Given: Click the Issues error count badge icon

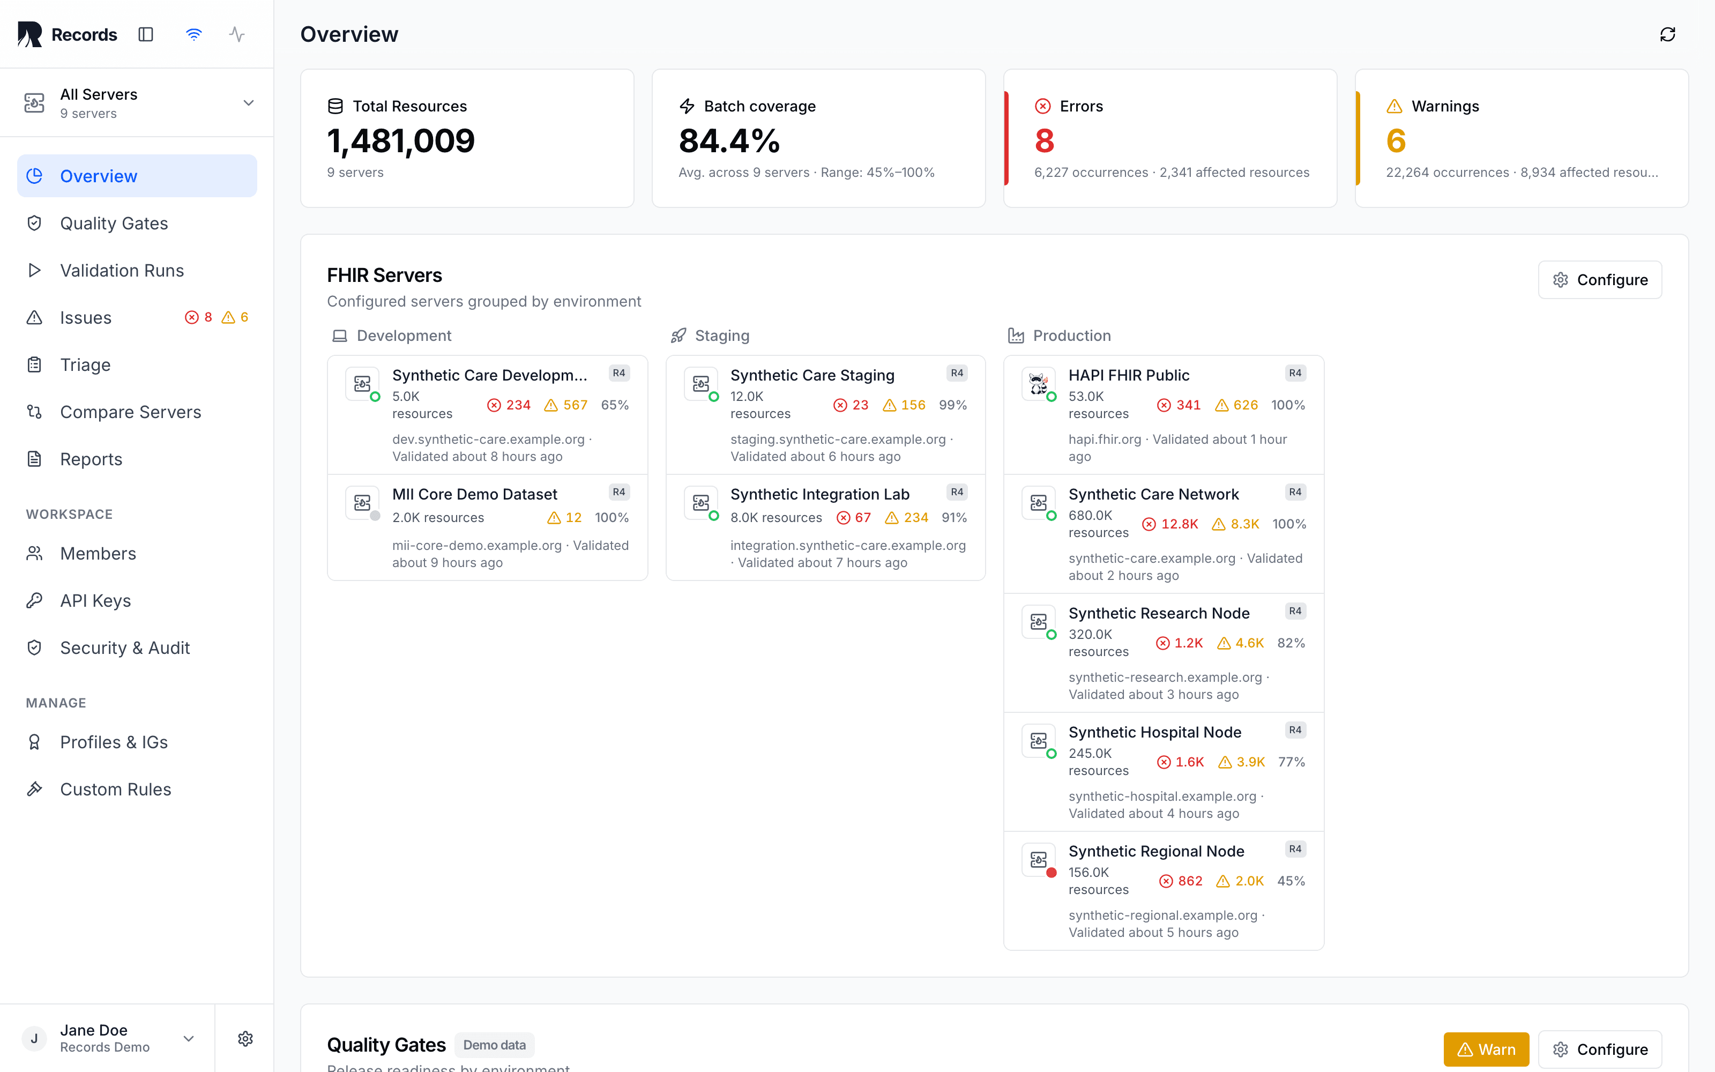Looking at the screenshot, I should [x=191, y=317].
